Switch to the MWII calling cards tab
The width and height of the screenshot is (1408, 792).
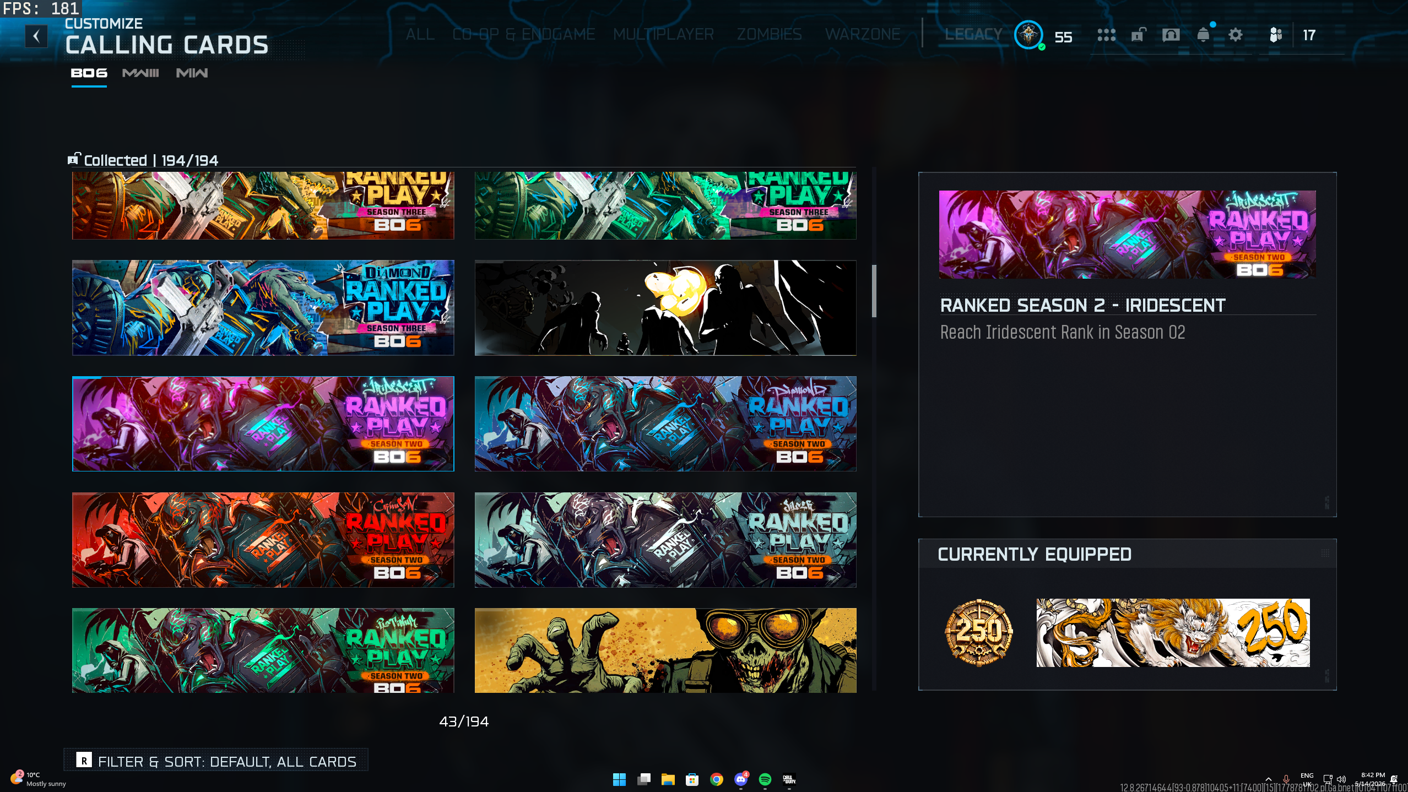click(192, 73)
